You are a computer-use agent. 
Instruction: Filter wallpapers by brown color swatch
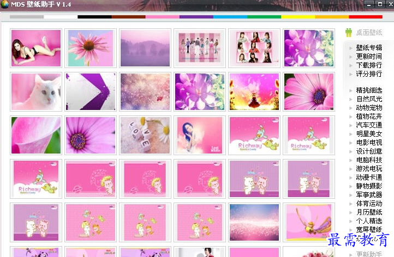point(128,17)
